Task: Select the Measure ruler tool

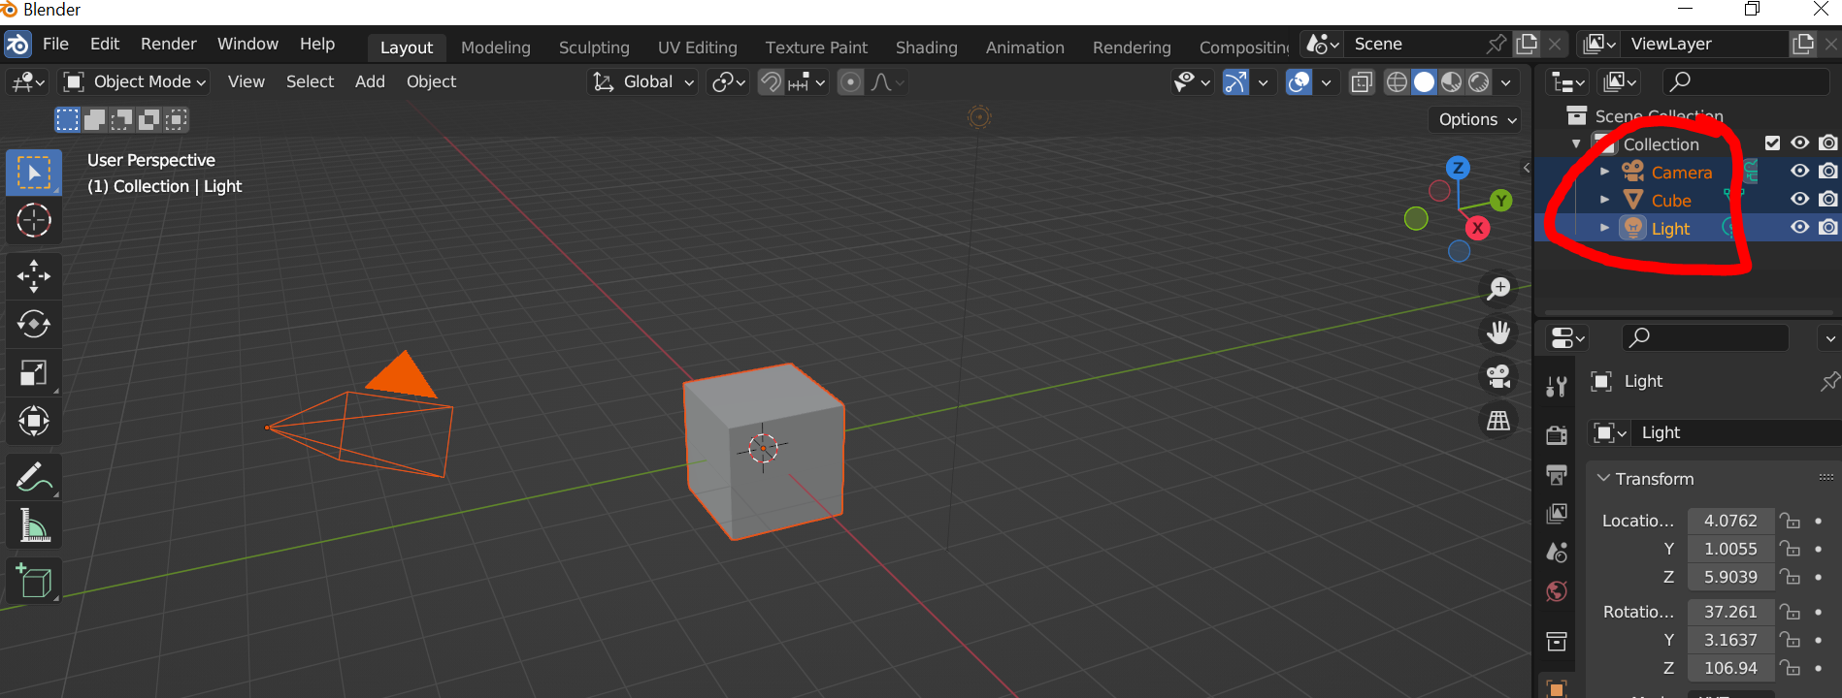Action: (34, 525)
